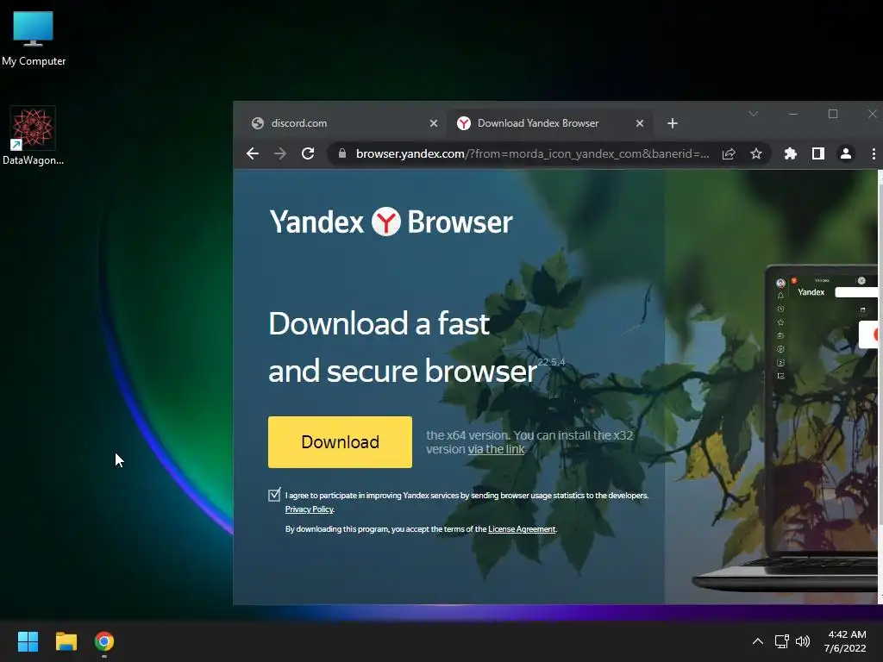This screenshot has width=883, height=662.
Task: Show hidden system tray icons
Action: (758, 641)
